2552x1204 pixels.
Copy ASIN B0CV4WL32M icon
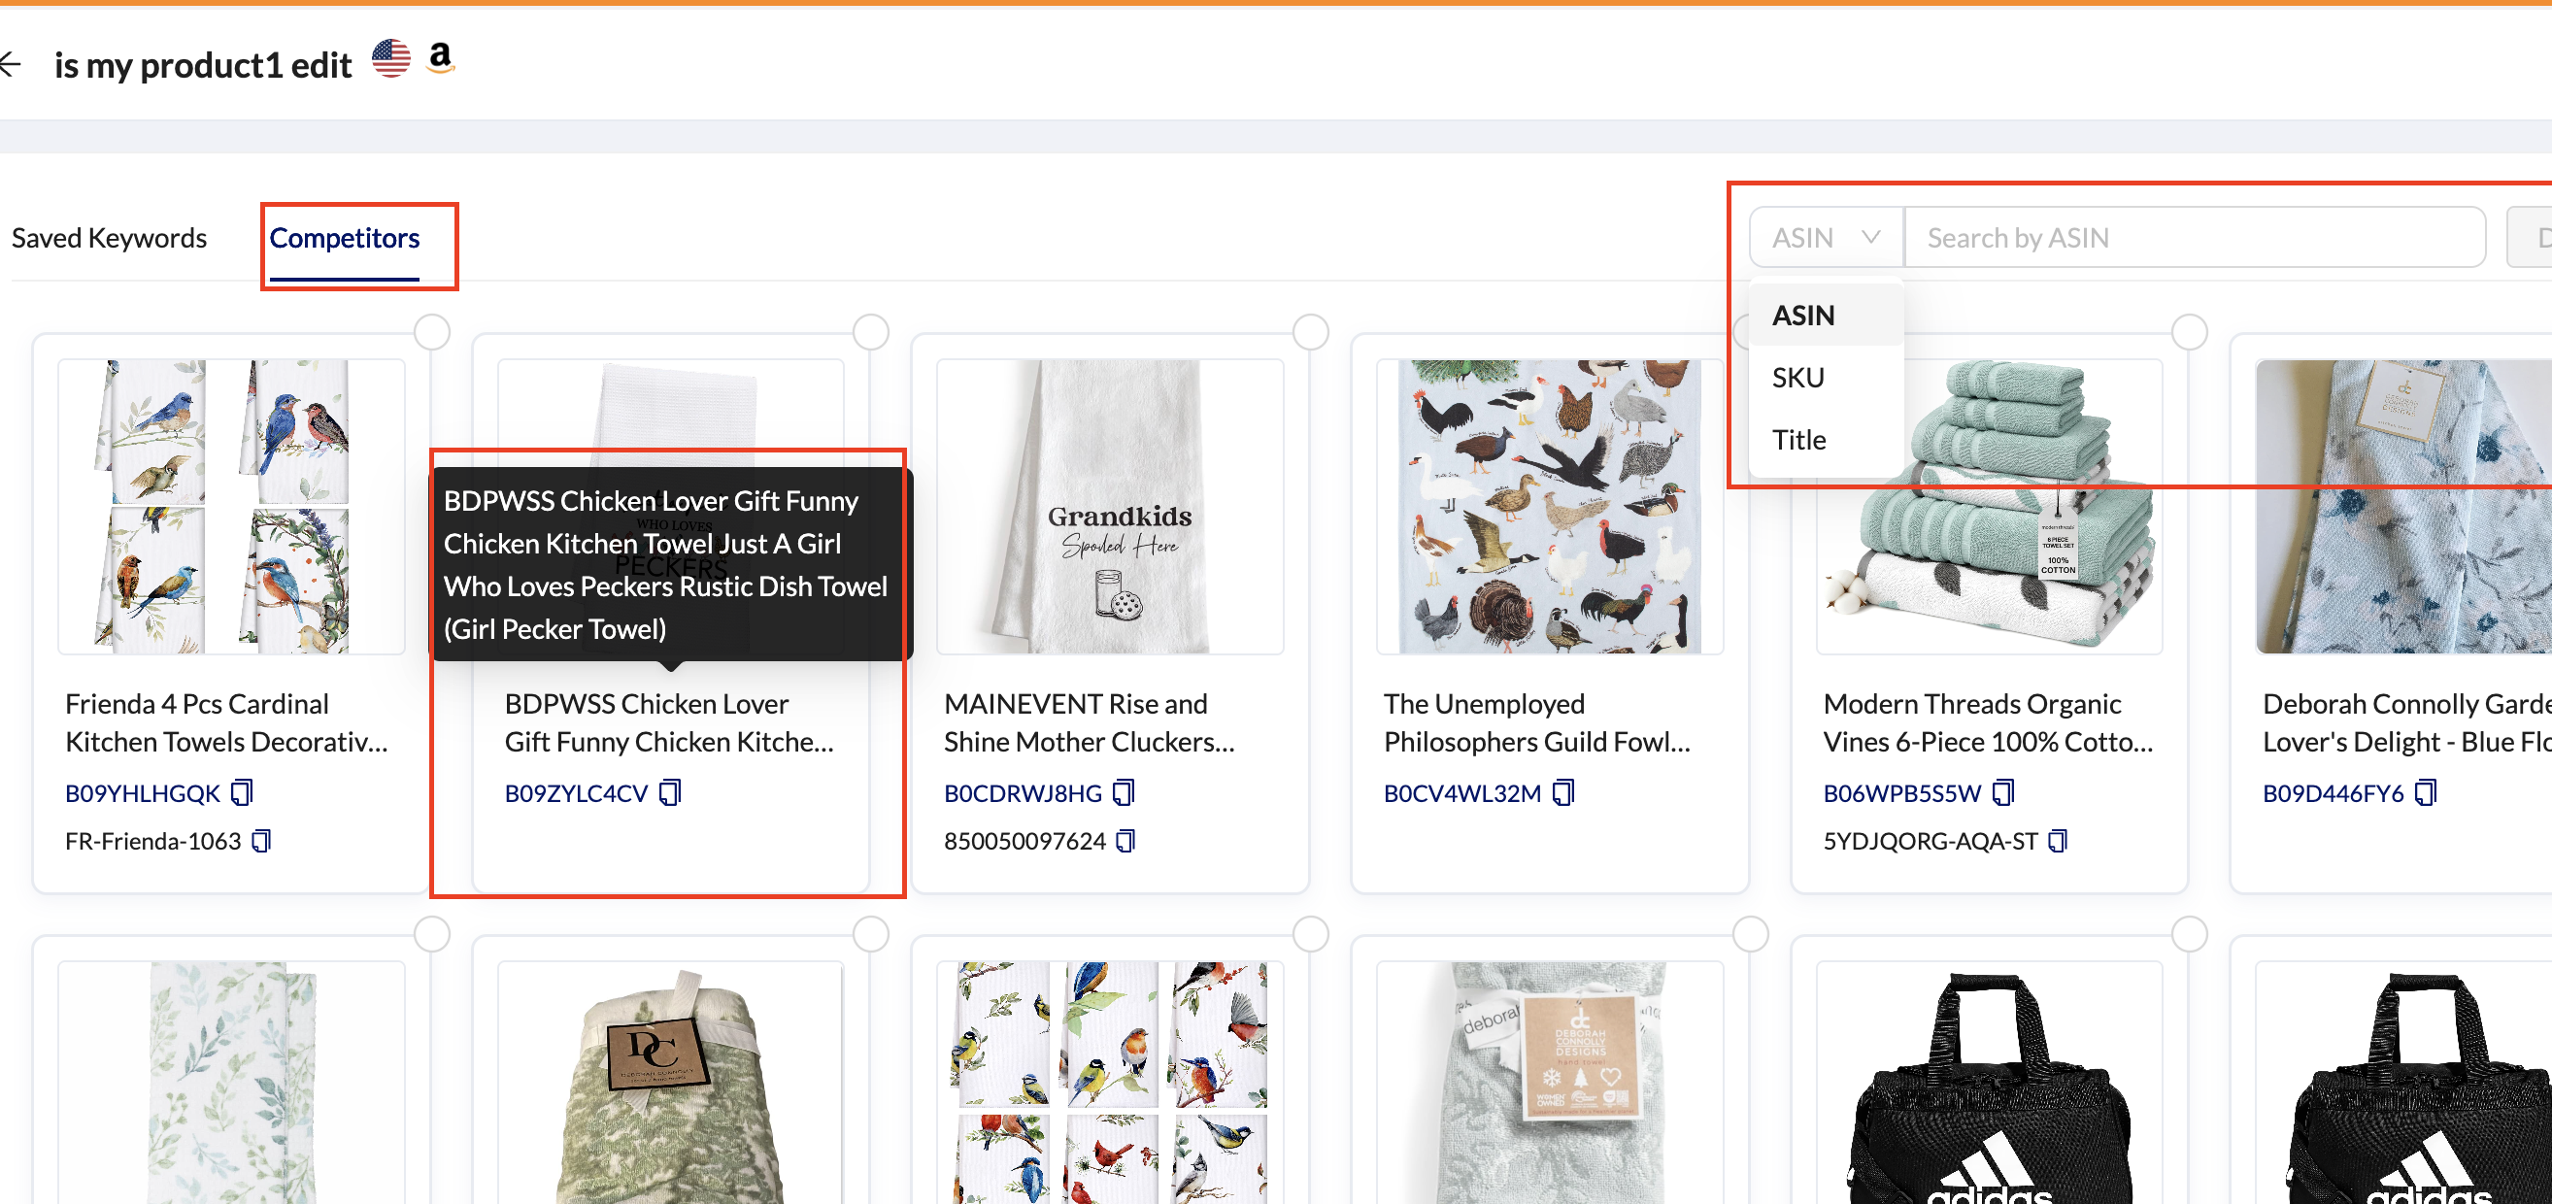pyautogui.click(x=1563, y=792)
